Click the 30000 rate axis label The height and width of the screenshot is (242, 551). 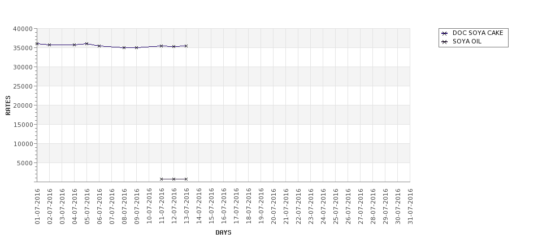[x=23, y=67]
